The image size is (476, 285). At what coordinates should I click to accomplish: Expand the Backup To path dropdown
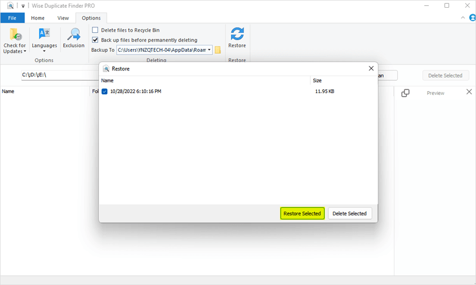(209, 50)
